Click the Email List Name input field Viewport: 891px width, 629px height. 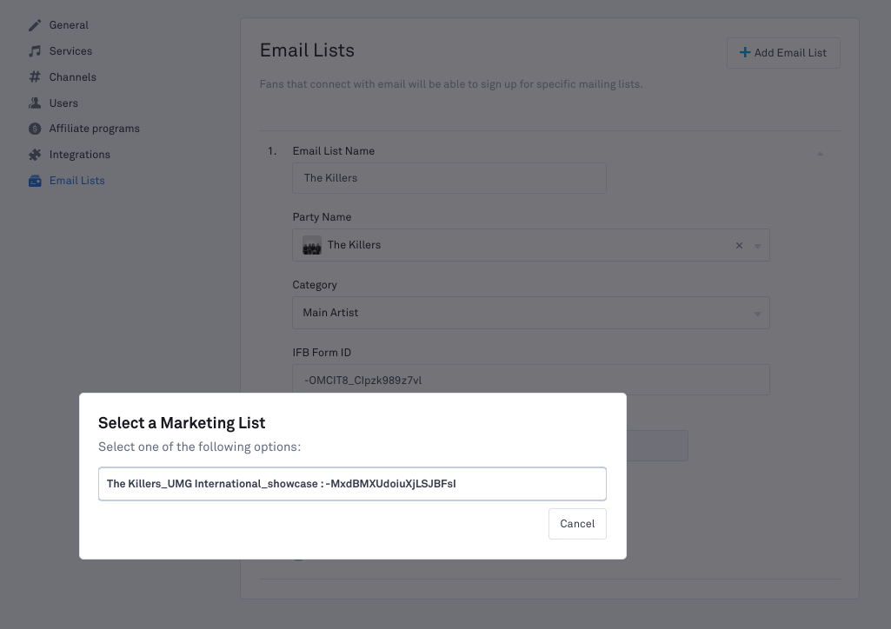point(449,178)
